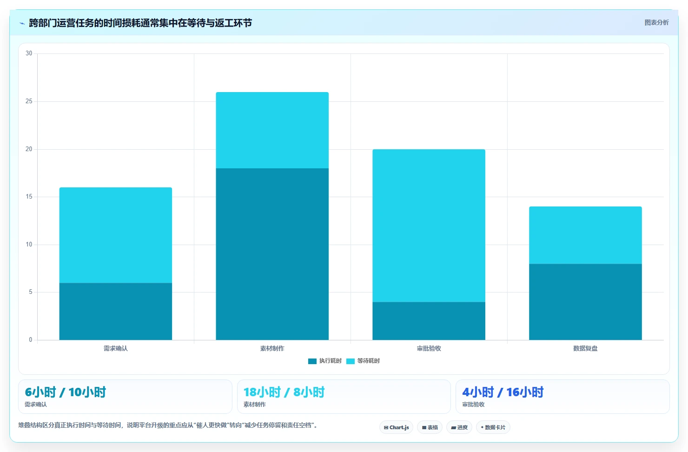Screen dimensions: 688x452
Task: Click the 等待耗时 bar segment for 需求确认
Action: coord(116,235)
